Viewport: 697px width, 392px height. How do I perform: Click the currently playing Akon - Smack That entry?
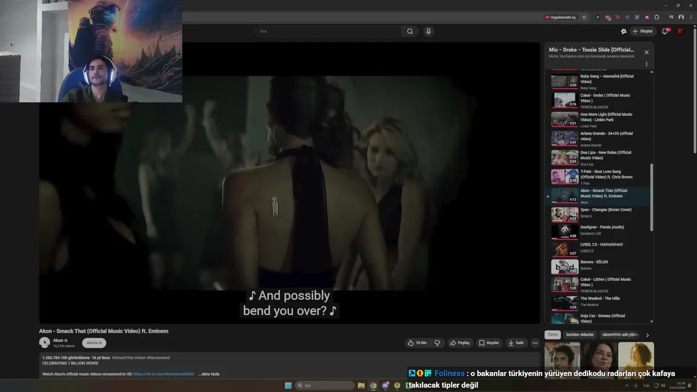tap(598, 196)
